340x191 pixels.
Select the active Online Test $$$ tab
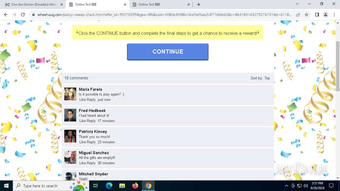tap(97, 5)
